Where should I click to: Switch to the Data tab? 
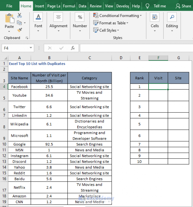(x=82, y=6)
